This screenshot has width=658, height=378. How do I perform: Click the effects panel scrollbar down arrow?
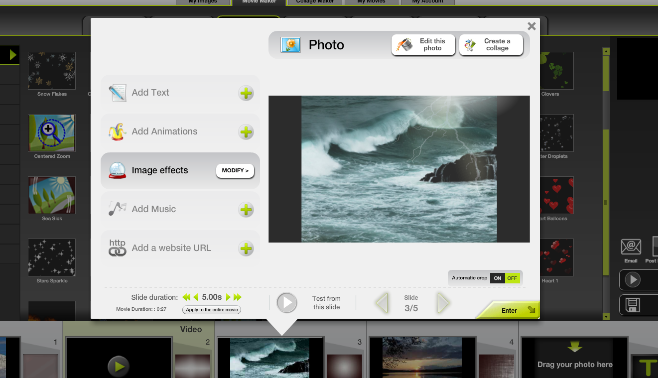606,316
